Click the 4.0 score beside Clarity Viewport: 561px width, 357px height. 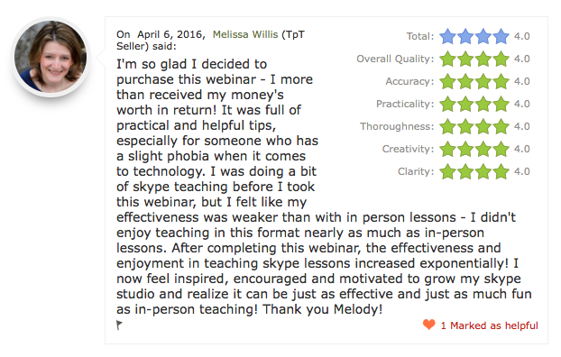coord(522,171)
